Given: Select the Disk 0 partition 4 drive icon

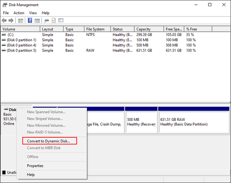Looking at the screenshot, I should [x=4, y=45].
